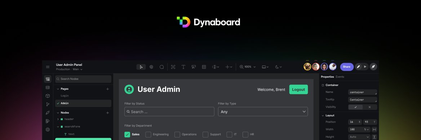Click the Filter by Status search field
Image resolution: width=421 pixels, height=140 pixels.
169,112
